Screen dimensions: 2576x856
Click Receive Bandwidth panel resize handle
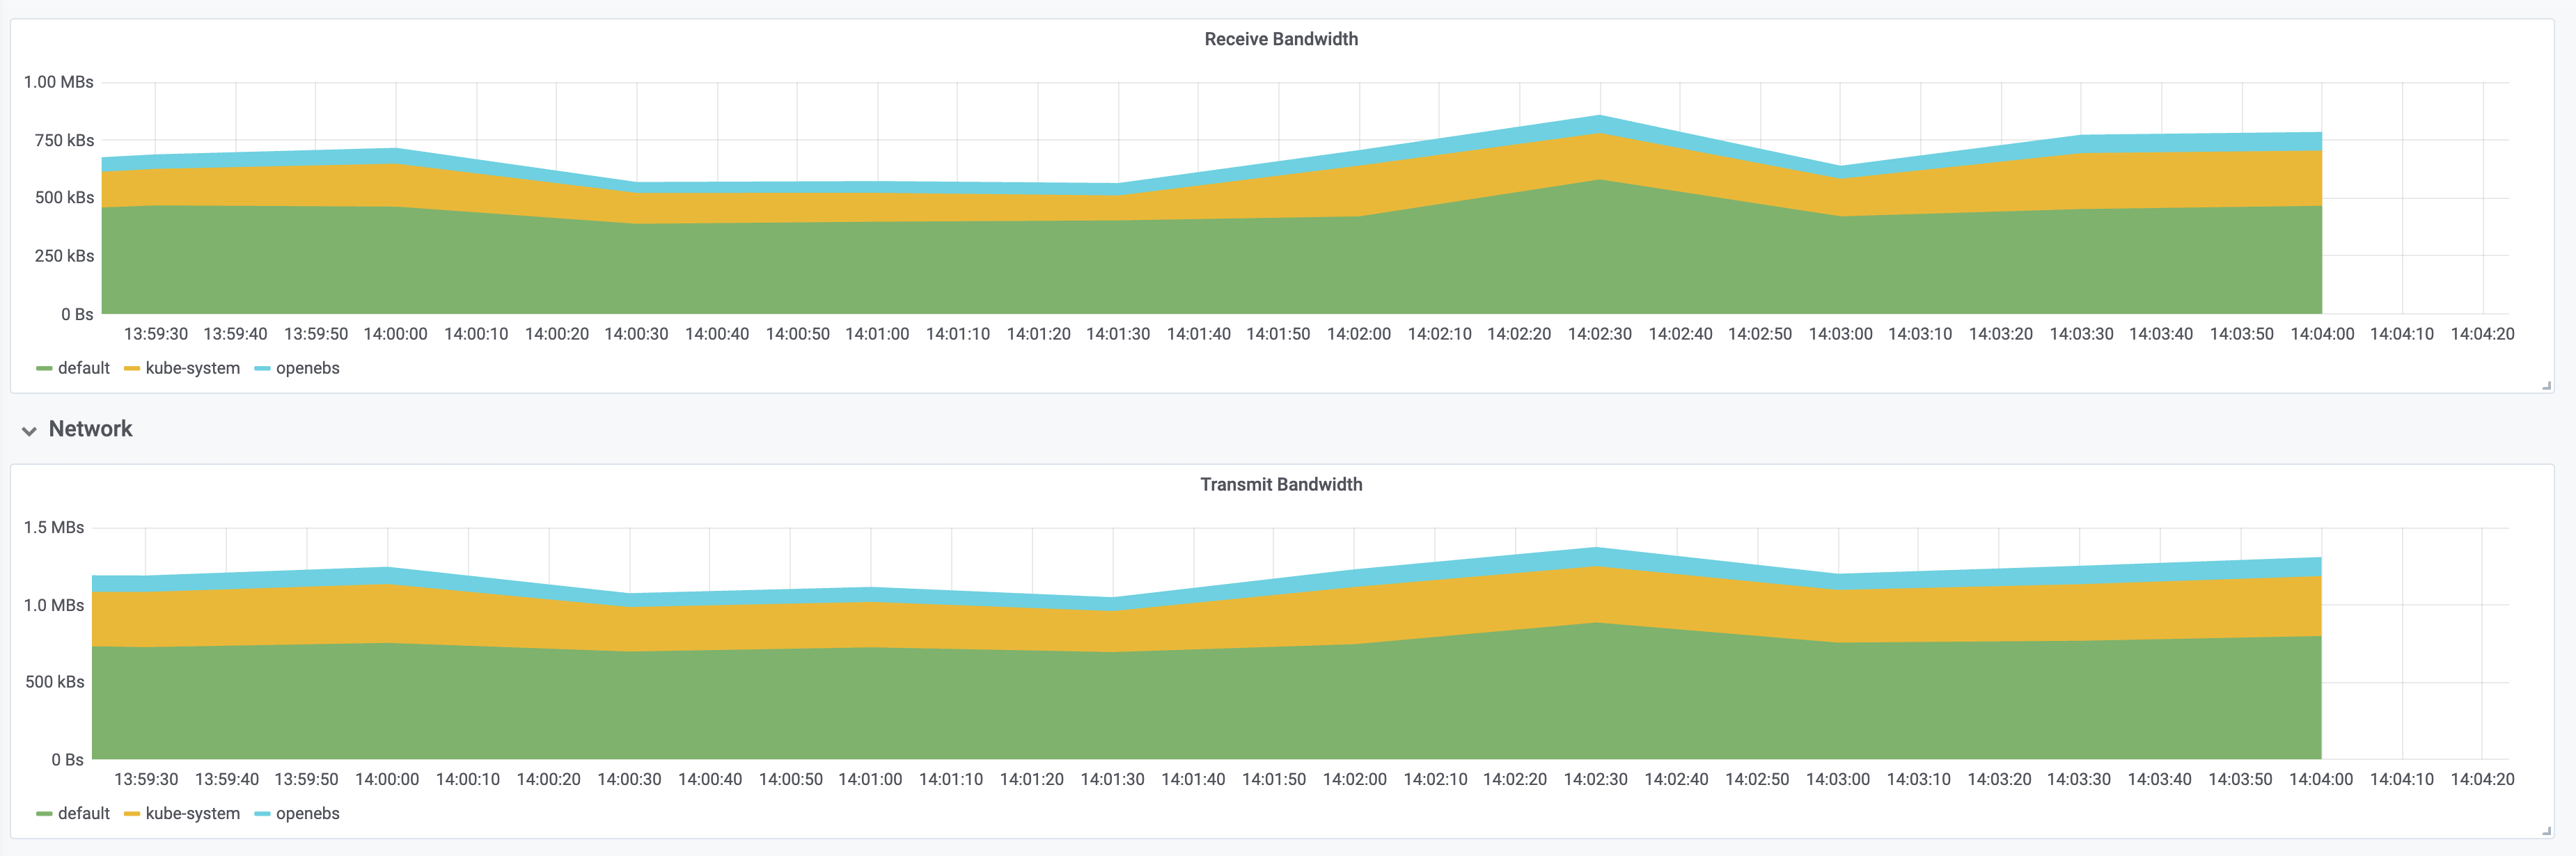click(x=2547, y=386)
